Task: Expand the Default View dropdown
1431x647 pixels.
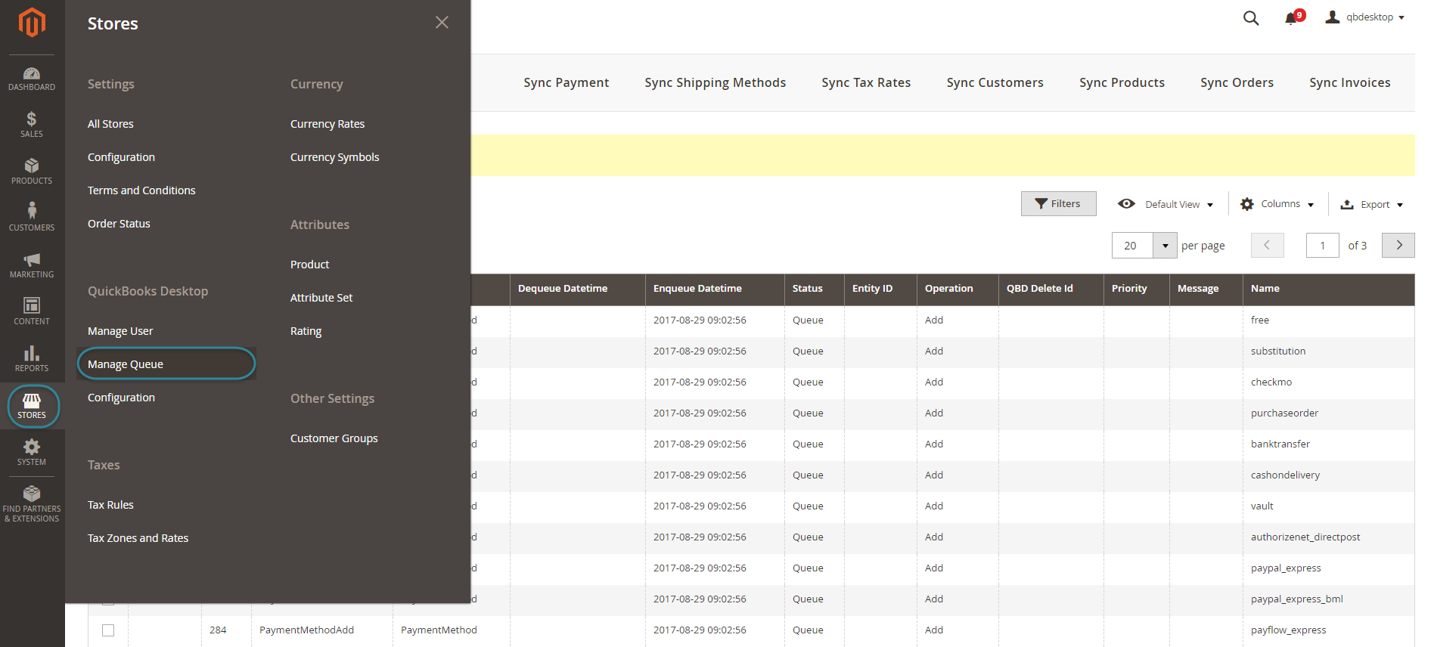Action: (1166, 204)
